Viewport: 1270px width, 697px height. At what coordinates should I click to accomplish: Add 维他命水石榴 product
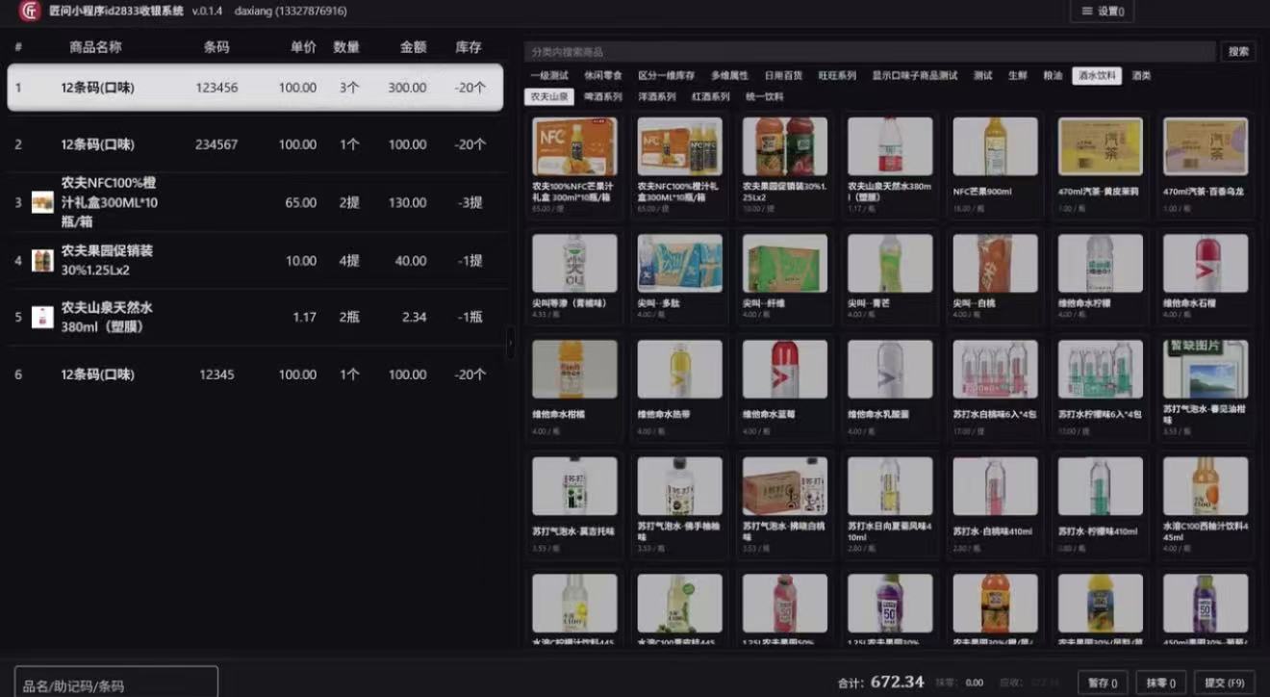[1206, 278]
